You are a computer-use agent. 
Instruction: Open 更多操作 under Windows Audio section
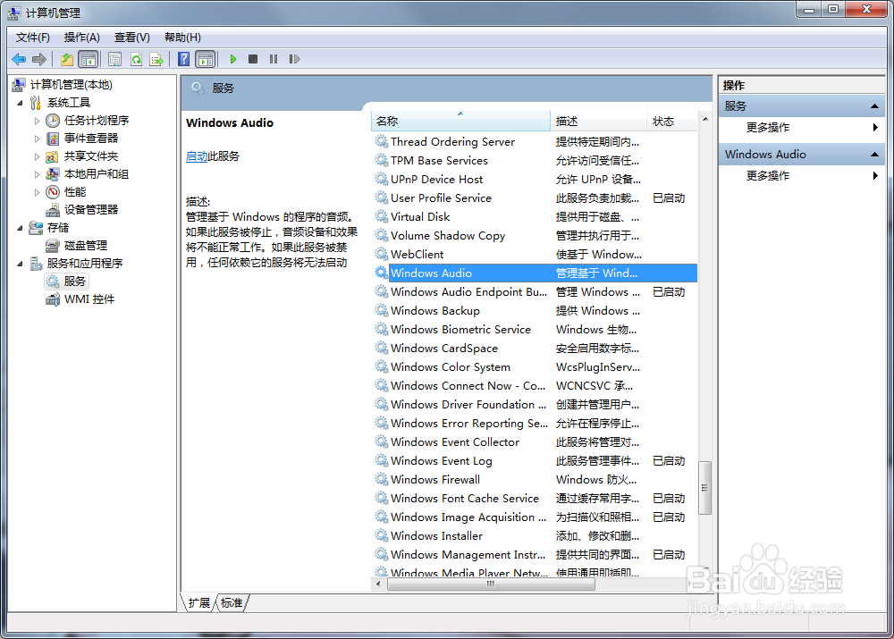[x=767, y=176]
